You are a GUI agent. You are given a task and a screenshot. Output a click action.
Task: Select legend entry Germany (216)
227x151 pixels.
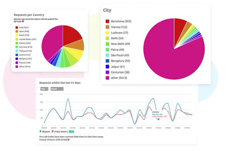(24, 47)
